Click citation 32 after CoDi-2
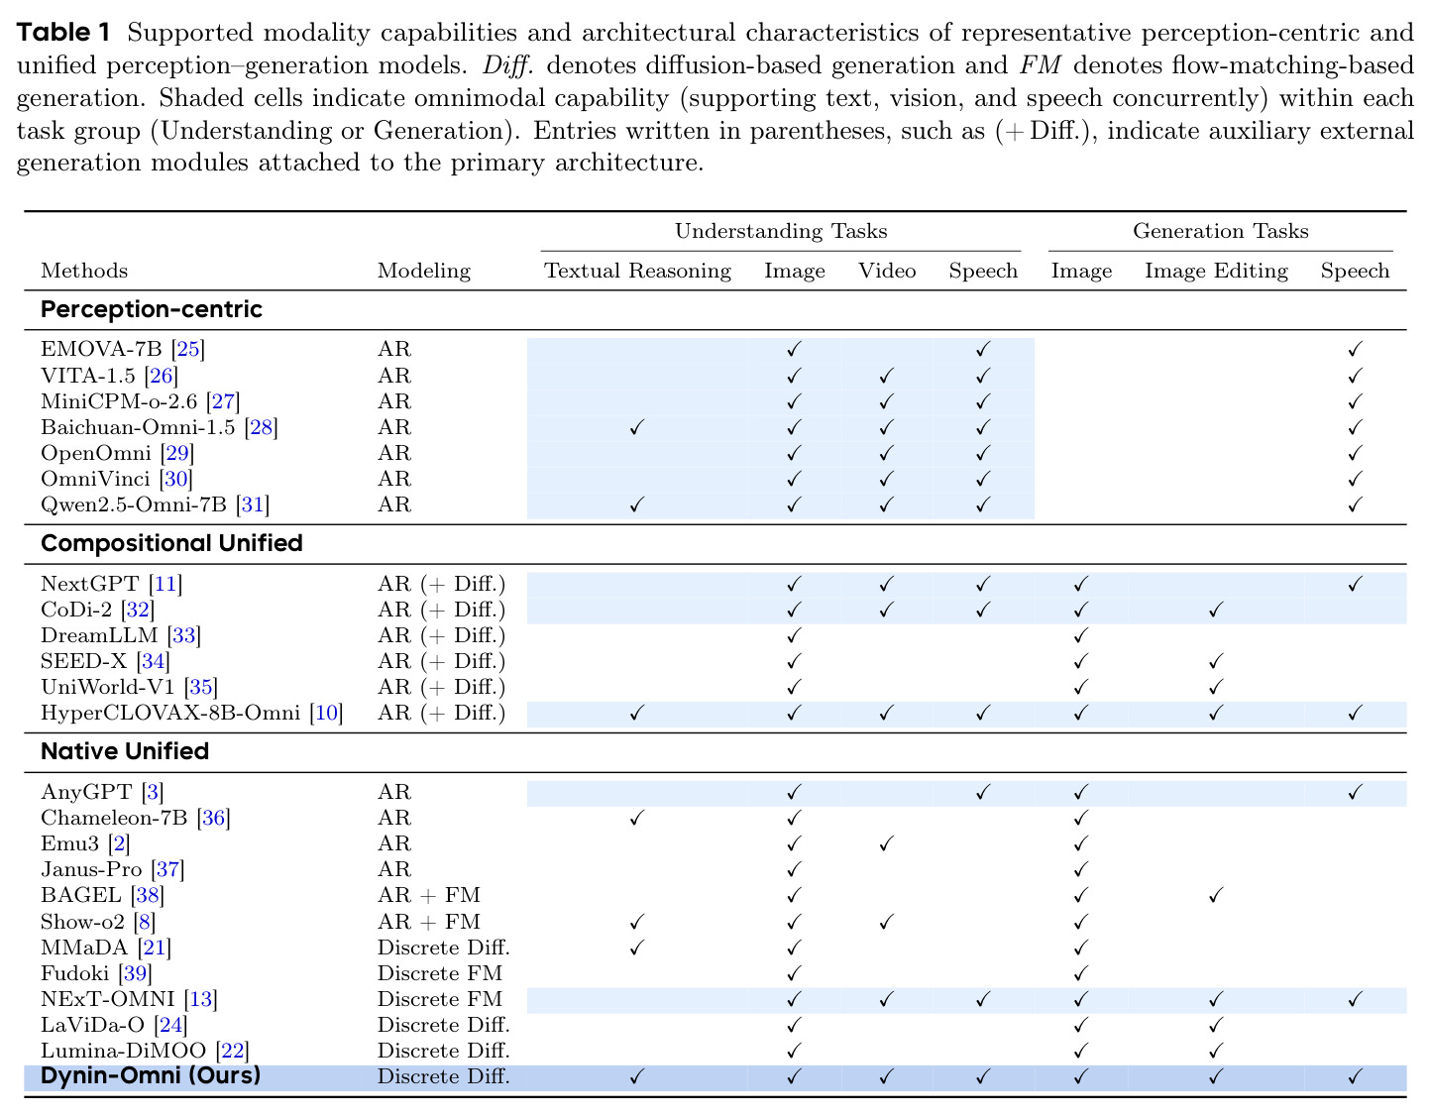The image size is (1430, 1117). click(x=138, y=610)
